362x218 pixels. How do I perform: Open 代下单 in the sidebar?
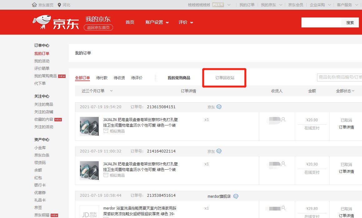(x=40, y=83)
